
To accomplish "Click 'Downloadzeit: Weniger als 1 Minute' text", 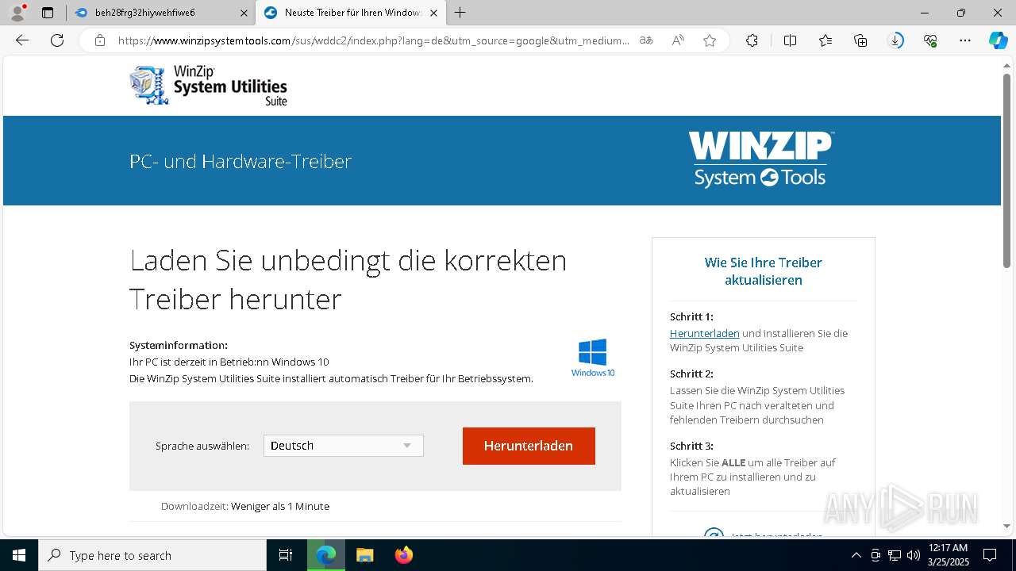I will (x=245, y=506).
